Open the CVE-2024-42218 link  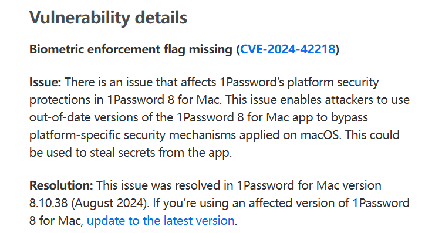click(x=288, y=49)
